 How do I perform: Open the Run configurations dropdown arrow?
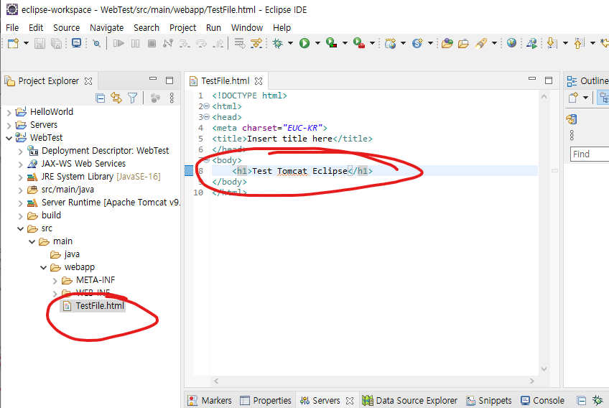point(317,43)
